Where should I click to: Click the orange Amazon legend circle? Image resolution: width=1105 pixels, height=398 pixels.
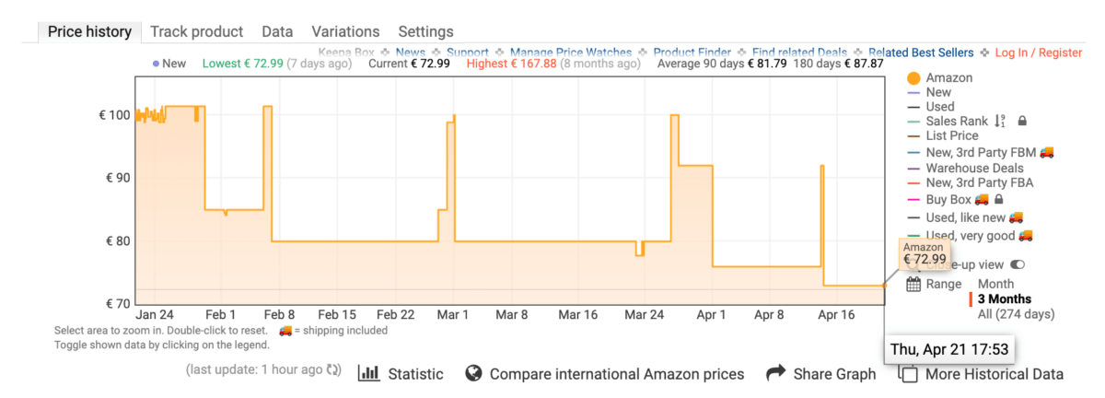point(913,78)
